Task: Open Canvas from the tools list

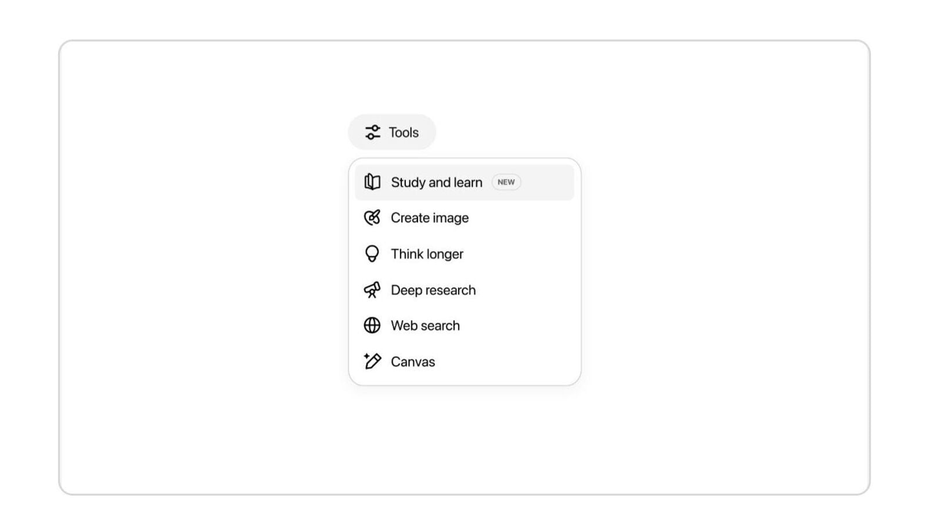Action: coord(413,361)
